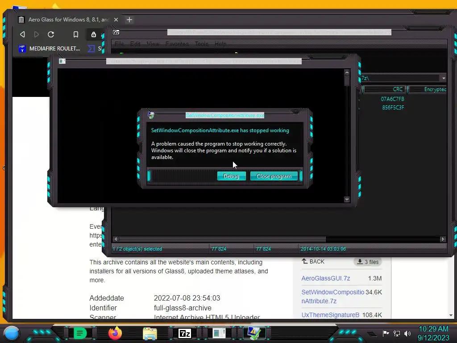This screenshot has height=343, width=457.
Task: Click console window scrollbar down arrow
Action: pos(347,200)
